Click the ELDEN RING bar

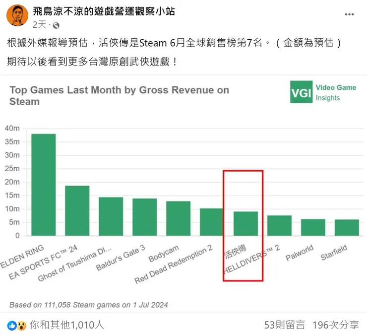[x=44, y=185]
